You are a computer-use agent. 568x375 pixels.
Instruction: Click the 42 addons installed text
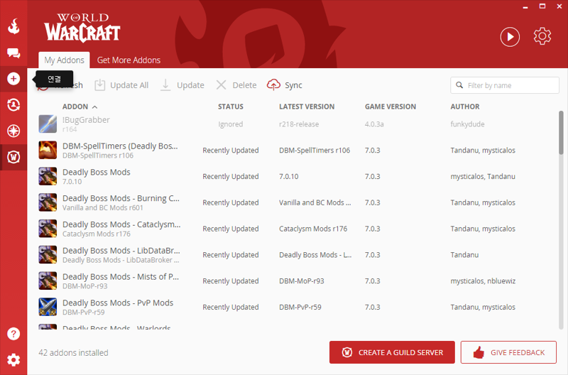[74, 352]
